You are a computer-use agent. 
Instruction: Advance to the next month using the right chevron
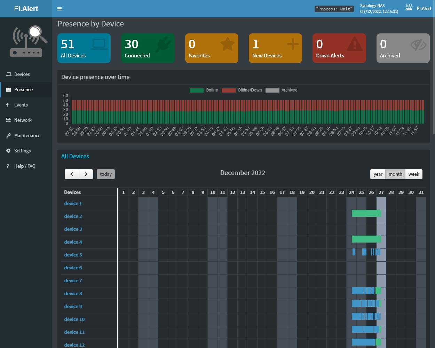click(x=86, y=174)
